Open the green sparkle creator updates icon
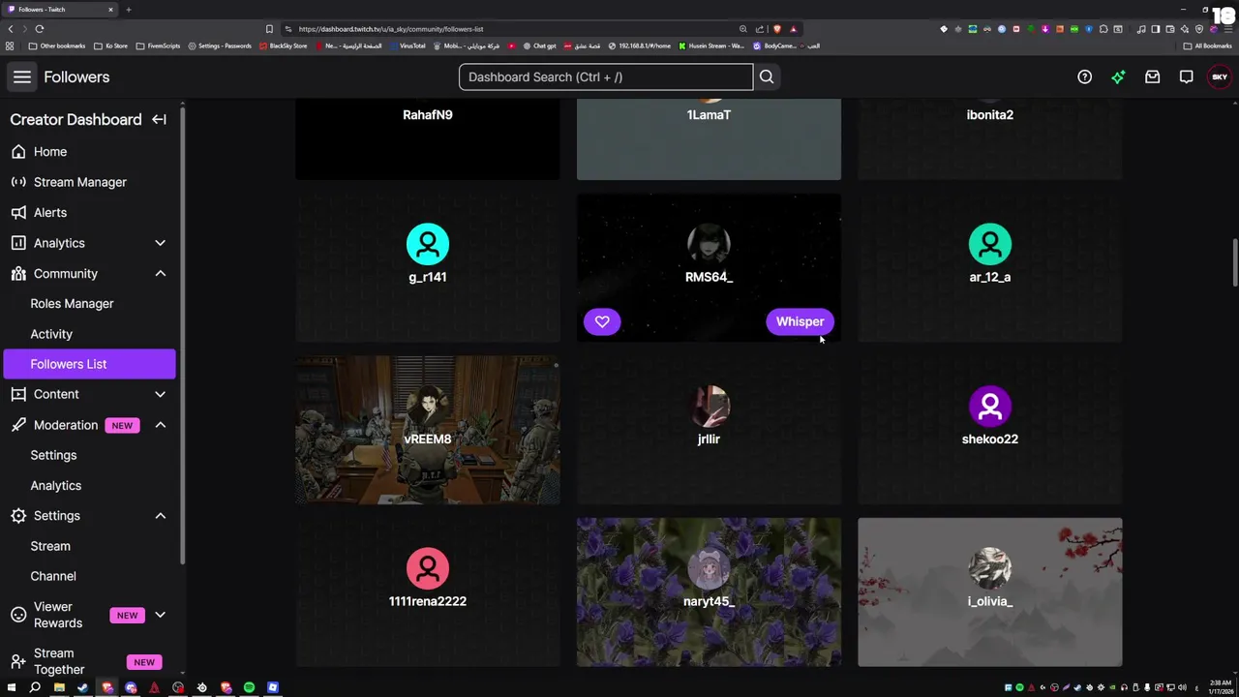Viewport: 1239px width, 697px height. click(1118, 77)
